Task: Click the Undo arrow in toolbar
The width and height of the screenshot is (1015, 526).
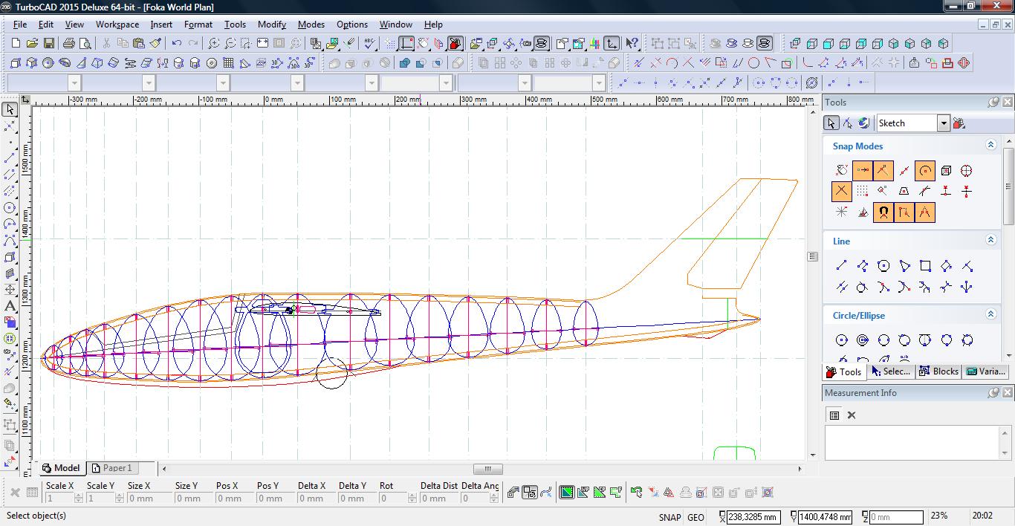Action: click(x=176, y=44)
